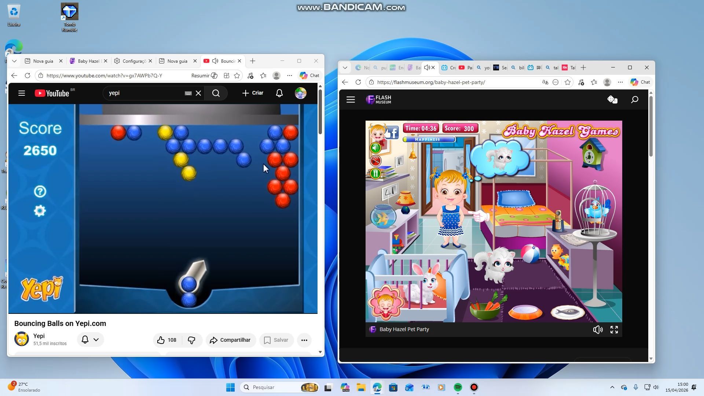Click the Flash Museum random game dice icon
704x396 pixels.
pyautogui.click(x=612, y=99)
